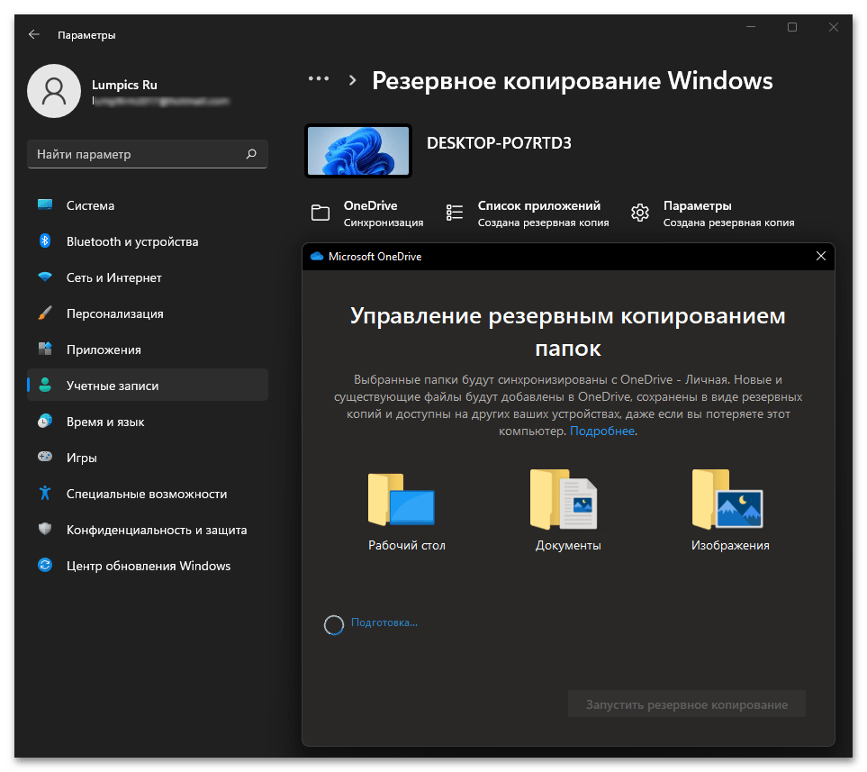Click the System monitor icon in sidebar
Screen dimensions: 867x772
coord(45,205)
